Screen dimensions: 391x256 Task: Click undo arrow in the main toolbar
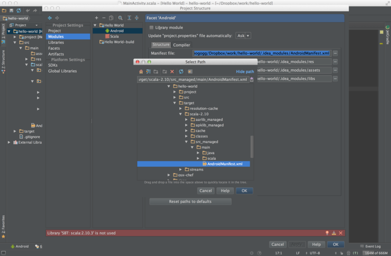28,10
